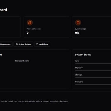Viewport: 111px width, 111px height.
Task: Click the Active Companies building icon
Action: click(x=30, y=22)
